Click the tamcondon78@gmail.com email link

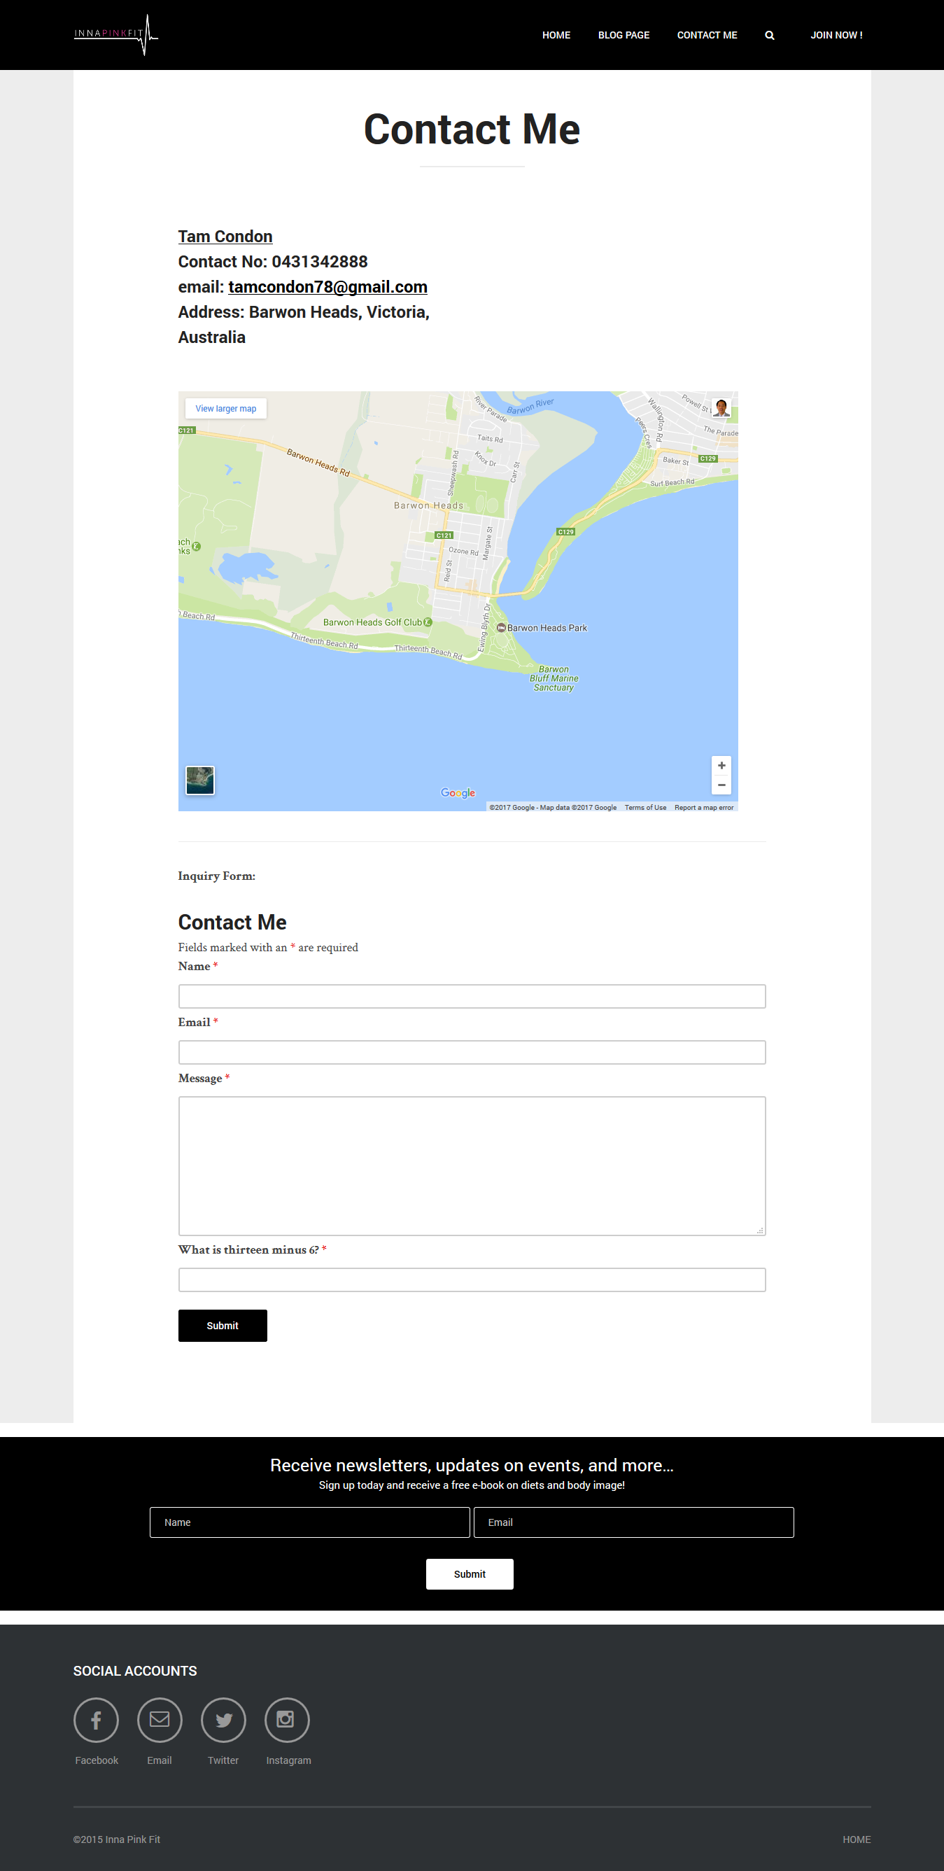(327, 287)
